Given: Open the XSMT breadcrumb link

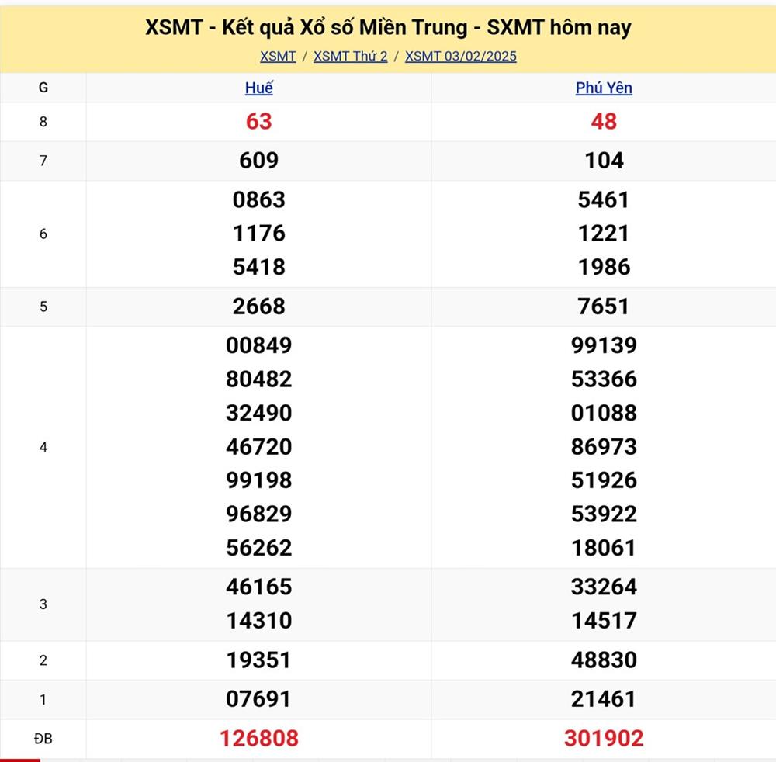Looking at the screenshot, I should click(278, 56).
